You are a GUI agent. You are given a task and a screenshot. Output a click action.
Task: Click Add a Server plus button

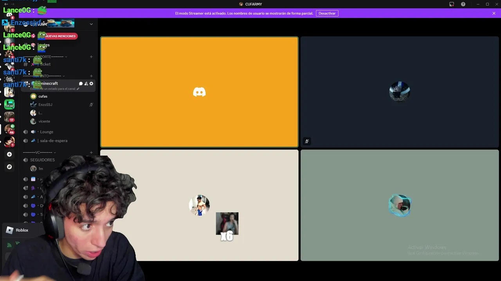pos(9,154)
